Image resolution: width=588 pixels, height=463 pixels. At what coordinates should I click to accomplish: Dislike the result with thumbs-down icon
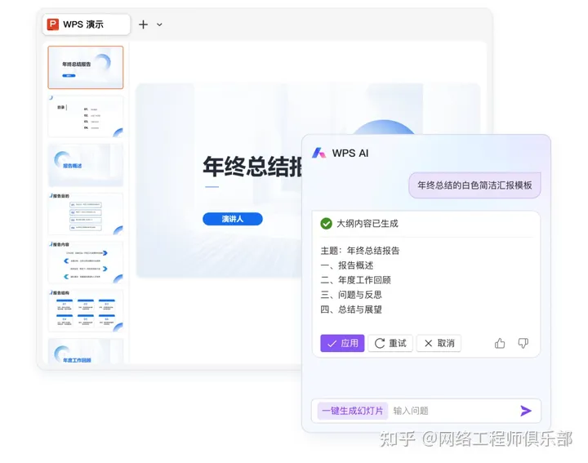tap(523, 343)
